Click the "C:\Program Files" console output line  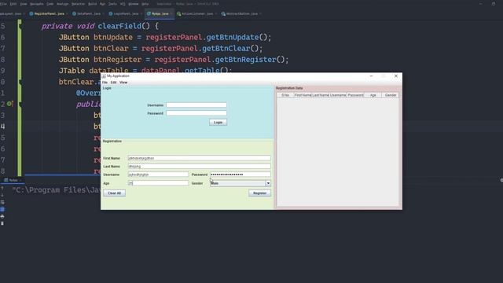(57, 190)
